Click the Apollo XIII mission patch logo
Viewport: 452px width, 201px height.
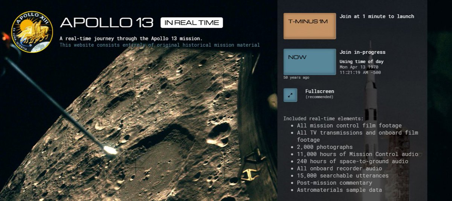(x=32, y=32)
